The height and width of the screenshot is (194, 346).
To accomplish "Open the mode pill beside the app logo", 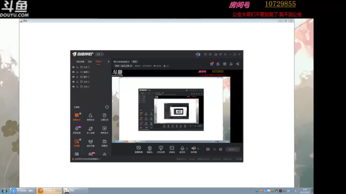I will point(99,54).
